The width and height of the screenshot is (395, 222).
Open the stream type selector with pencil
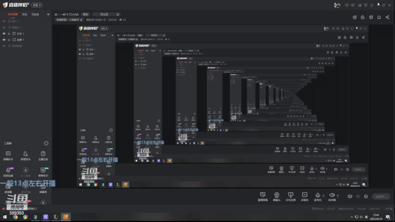pos(106,14)
